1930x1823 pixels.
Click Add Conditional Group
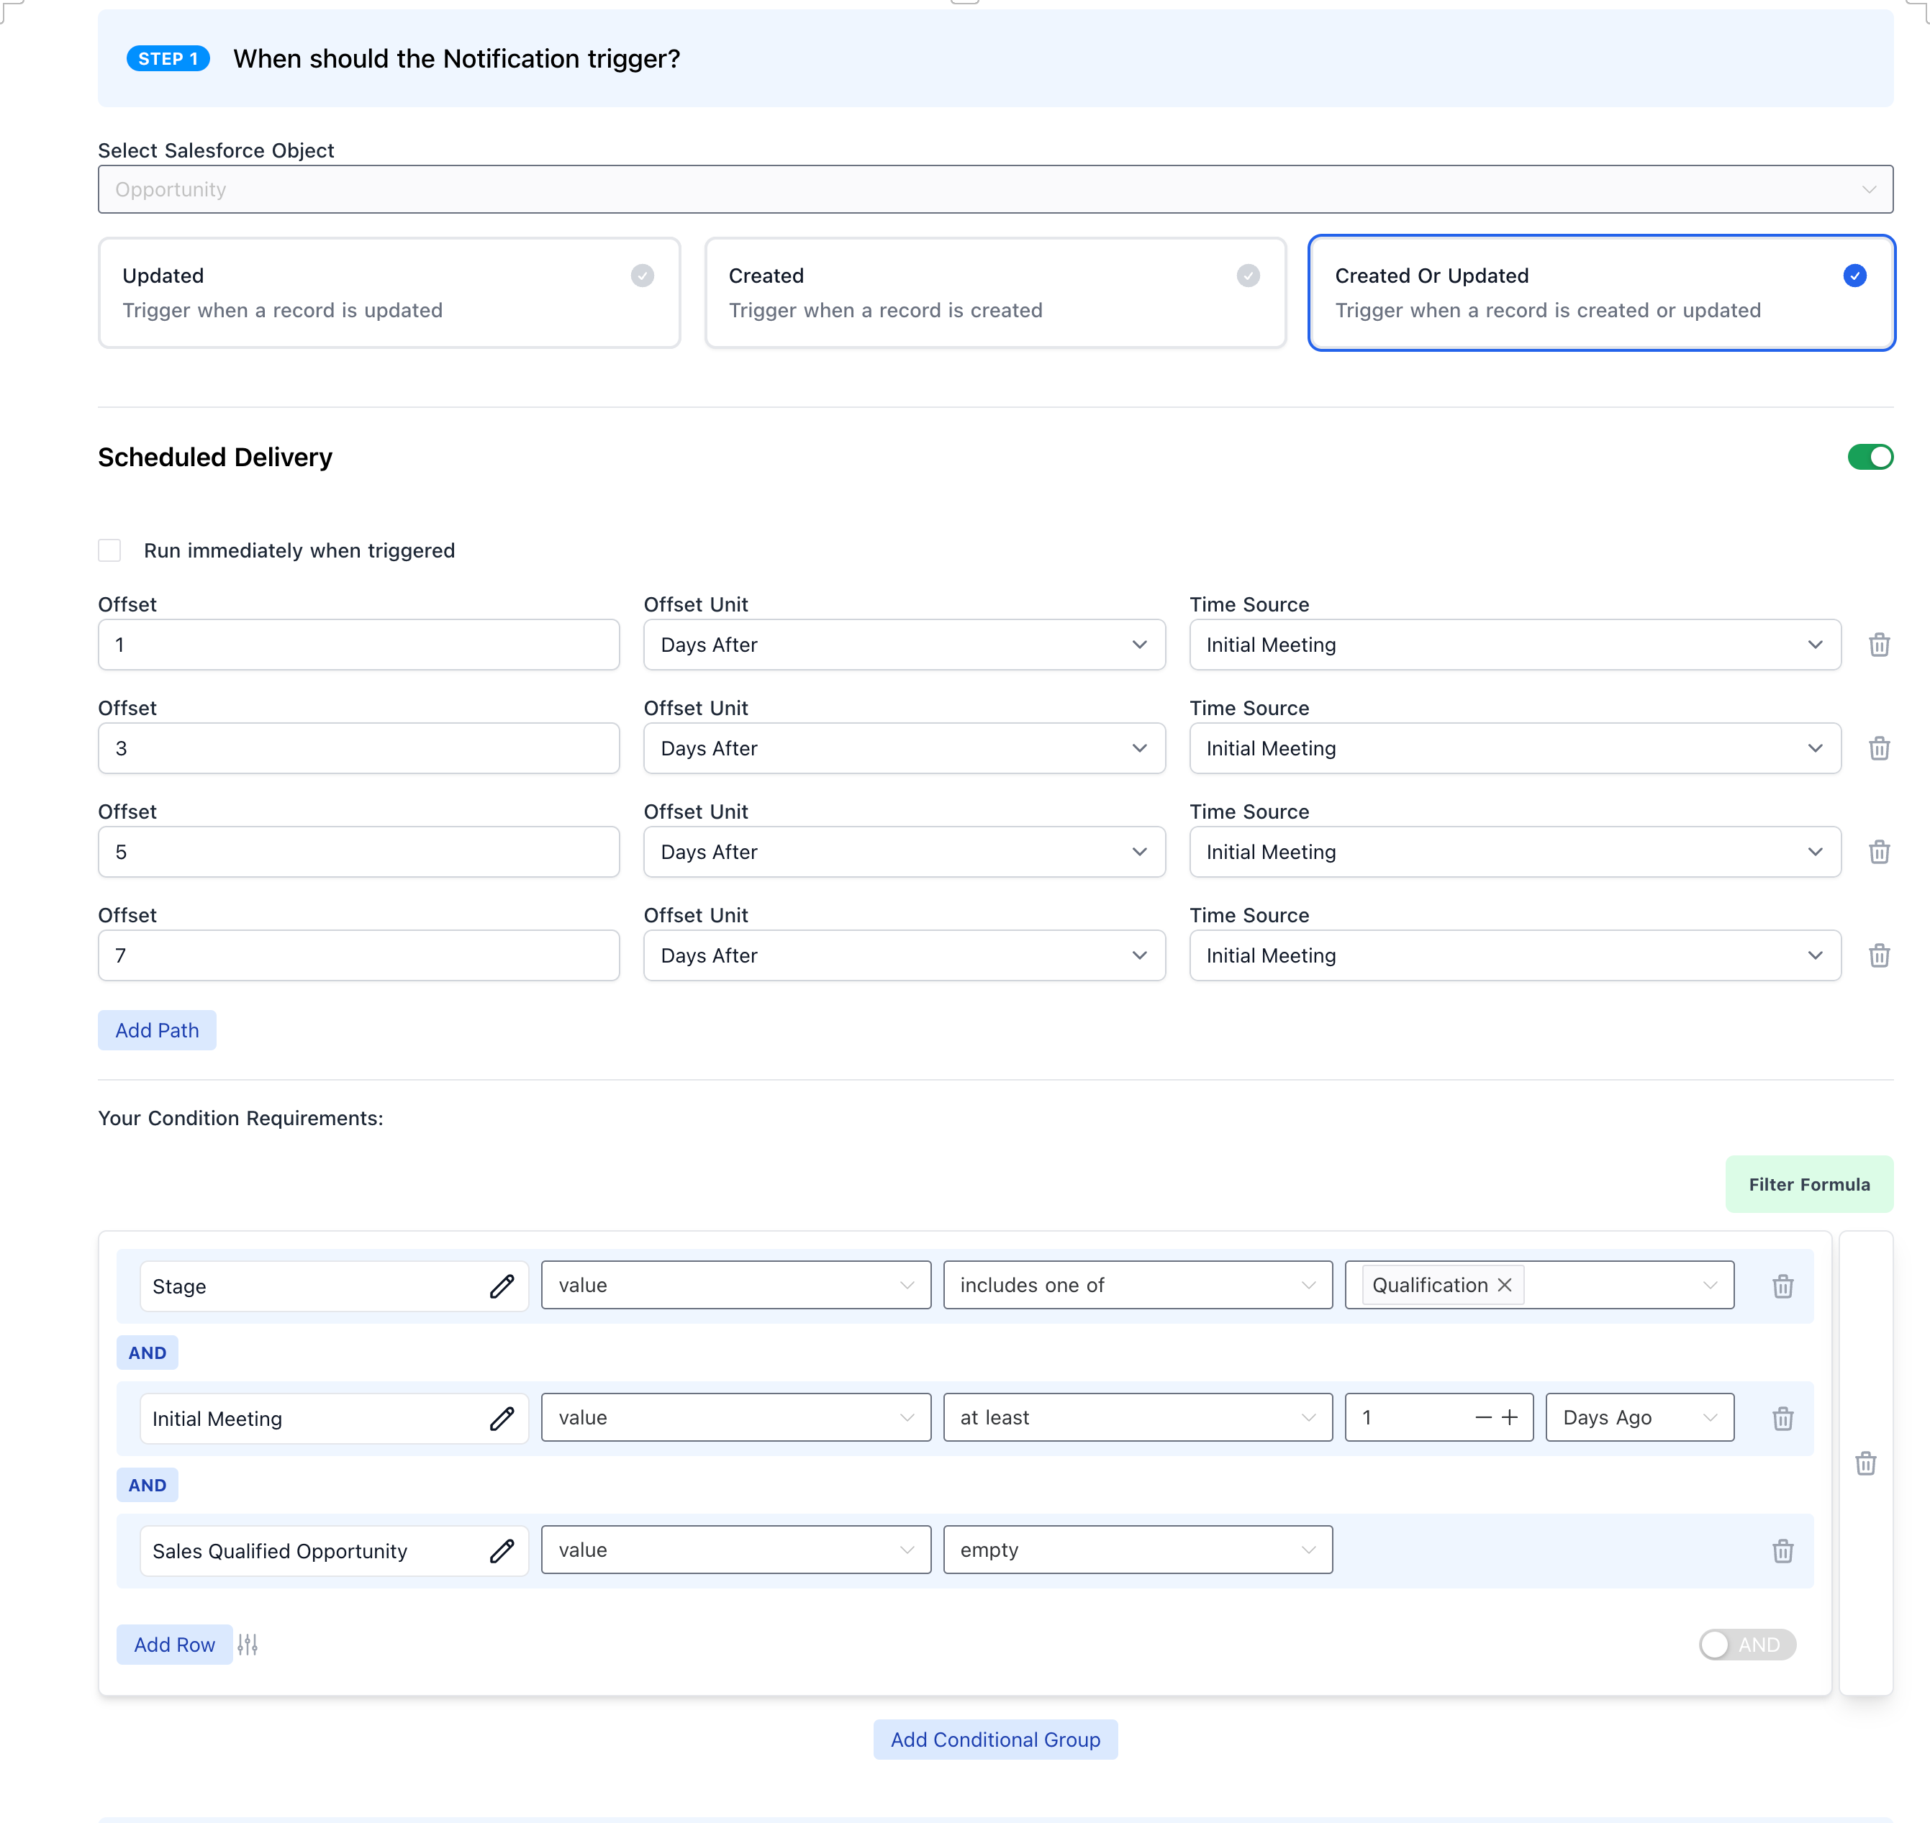pyautogui.click(x=995, y=1740)
